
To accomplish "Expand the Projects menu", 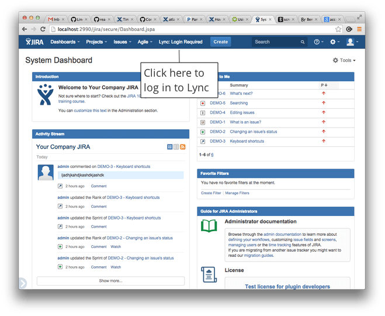I will pos(96,42).
